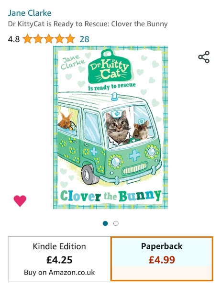Viewport: 221px width, 287px height.
Task: Select the first filled carousel dot
Action: [x=105, y=223]
